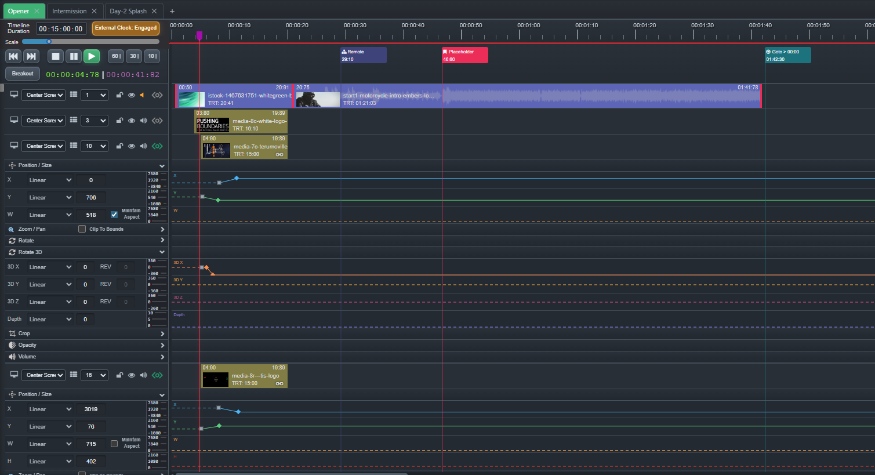Click the list icon beside layer 1
This screenshot has height=475, width=875.
point(74,95)
